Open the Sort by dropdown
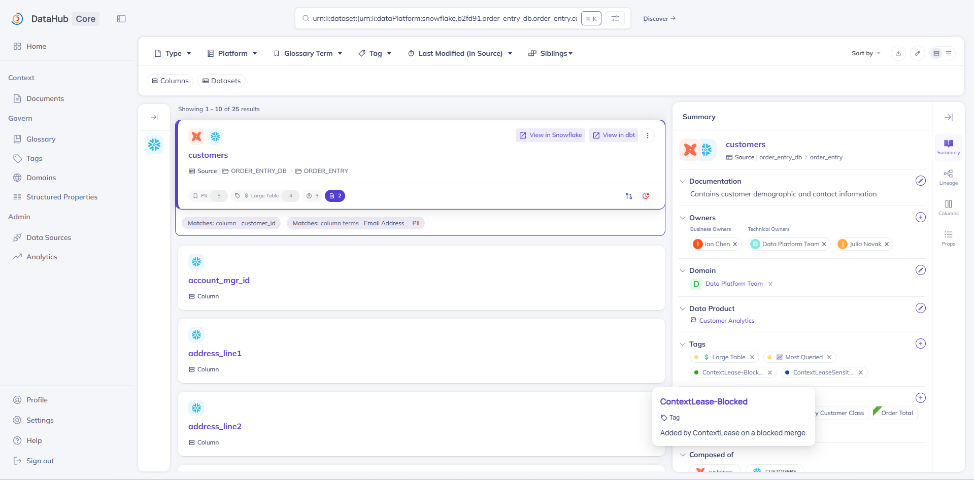 866,53
